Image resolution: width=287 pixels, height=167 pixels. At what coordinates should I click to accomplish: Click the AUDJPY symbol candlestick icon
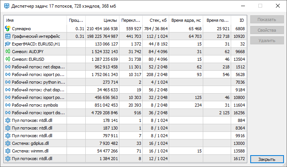8,52
